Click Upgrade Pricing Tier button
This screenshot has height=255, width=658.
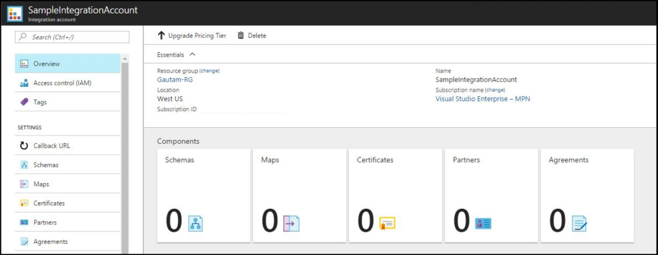coord(191,36)
